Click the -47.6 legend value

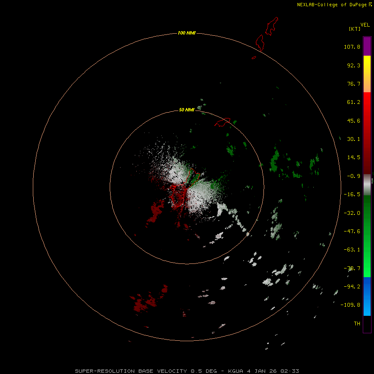(352, 231)
